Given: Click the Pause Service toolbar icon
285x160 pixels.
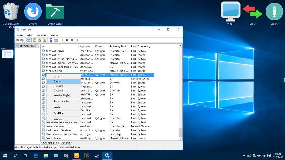Looking at the screenshot, I should coord(72,40).
